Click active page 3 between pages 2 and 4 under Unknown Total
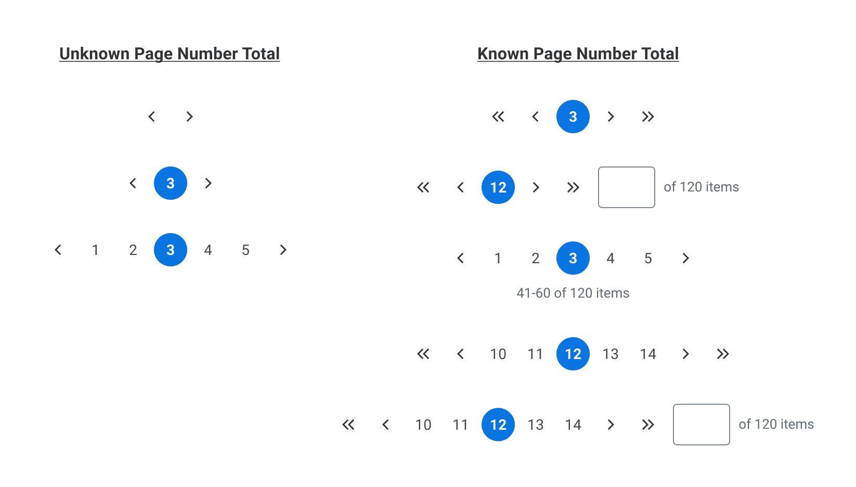 click(x=171, y=250)
